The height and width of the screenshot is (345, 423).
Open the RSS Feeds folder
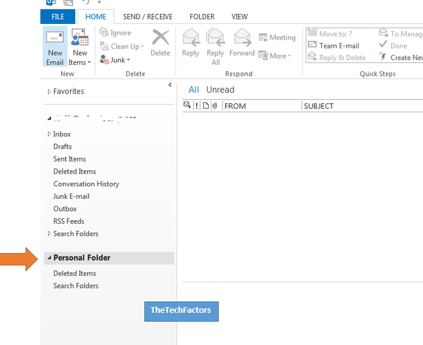69,221
